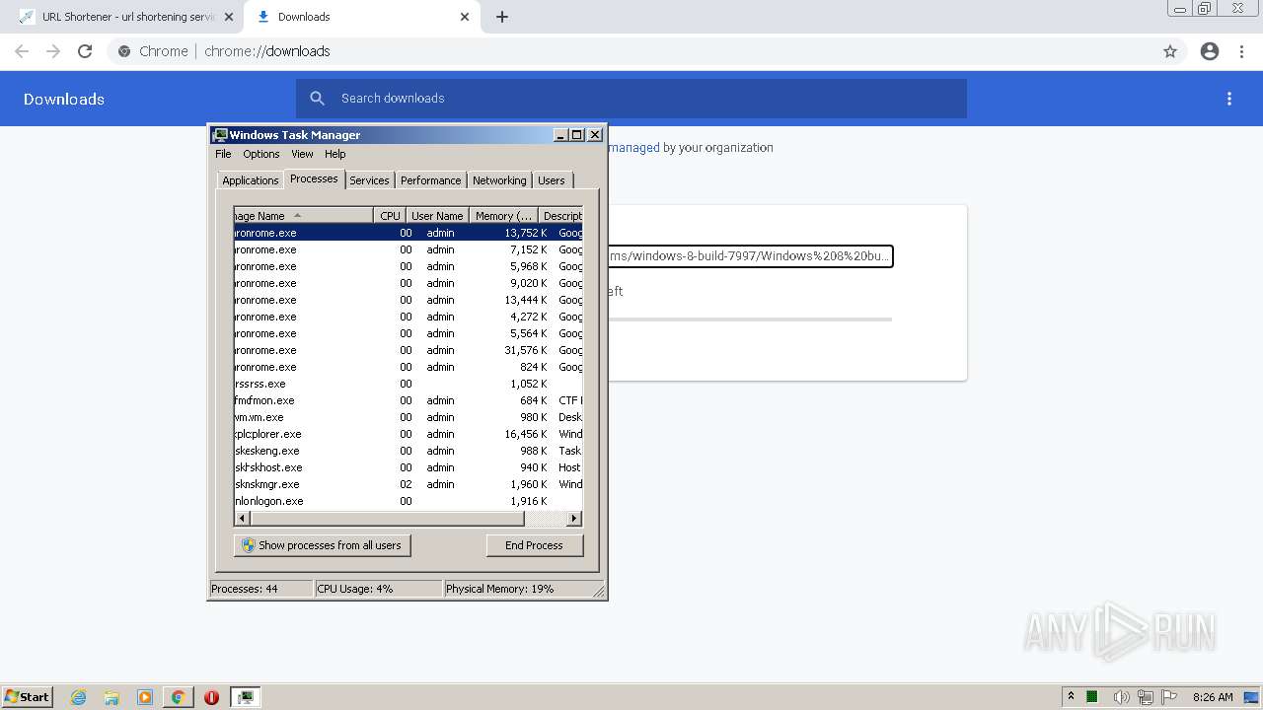The width and height of the screenshot is (1263, 710).
Task: Select the chrome process using 31,576 K
Action: (409, 350)
